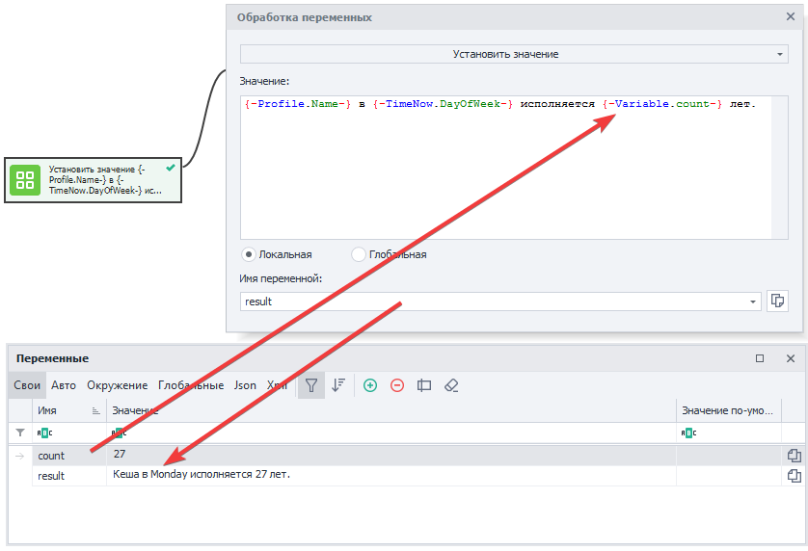Select the Локальная radio button
Image resolution: width=808 pixels, height=551 pixels.
point(249,254)
